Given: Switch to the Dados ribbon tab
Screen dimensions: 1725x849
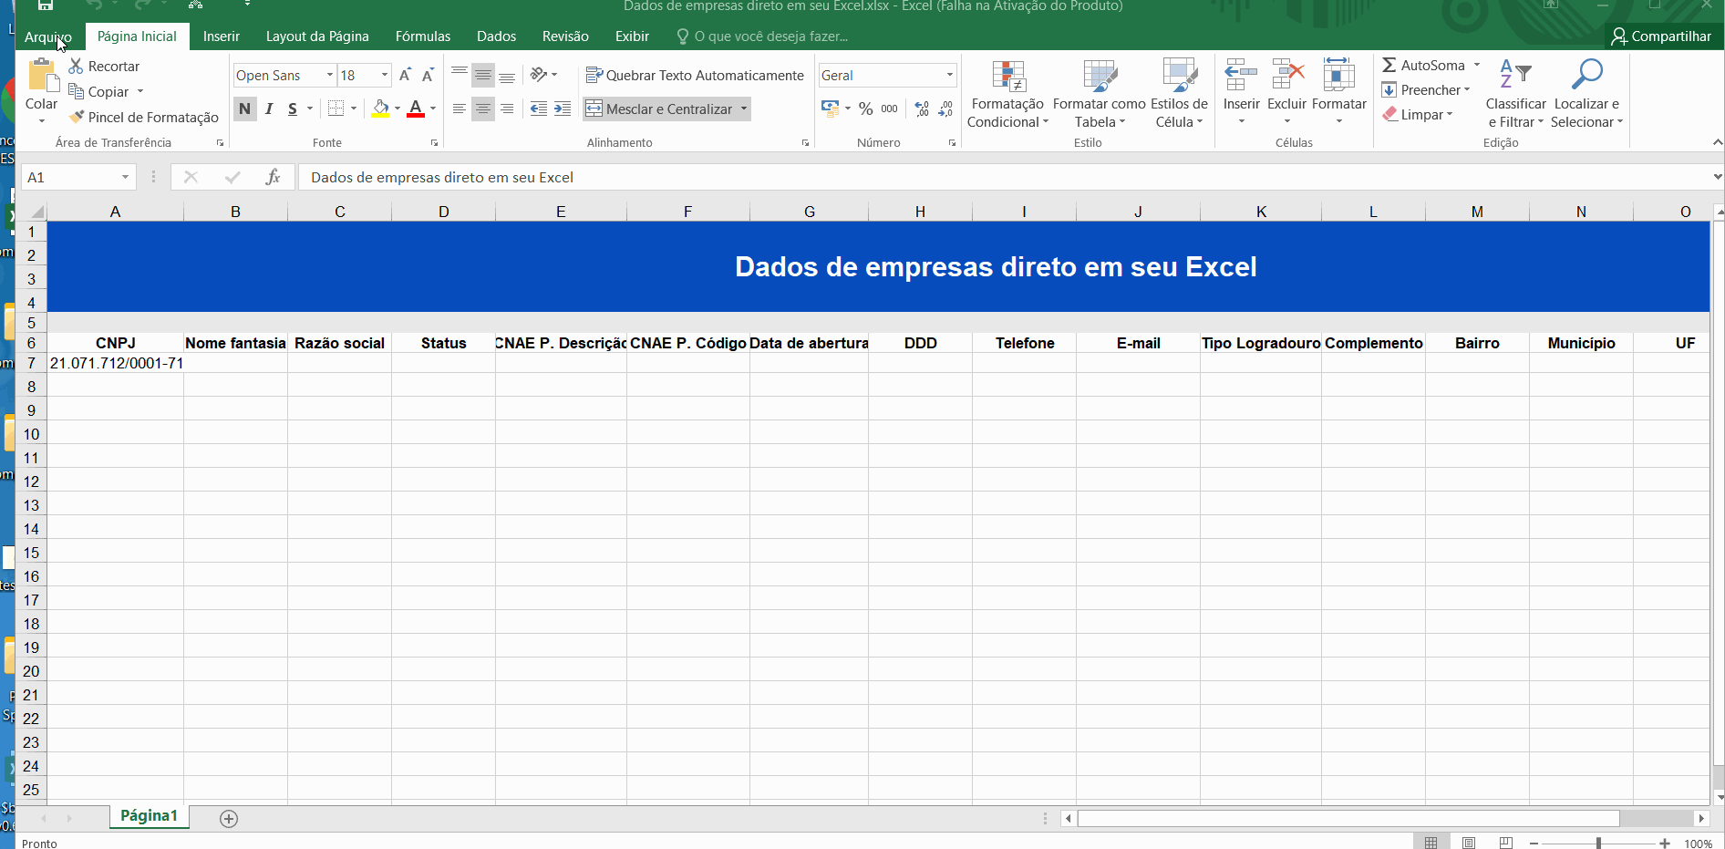Looking at the screenshot, I should tap(496, 36).
